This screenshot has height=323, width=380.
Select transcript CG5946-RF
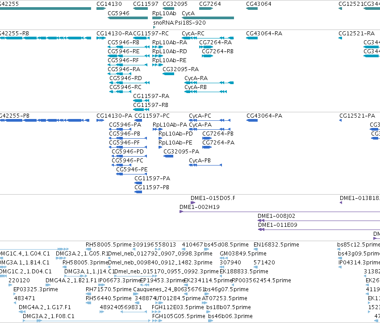pos(123,60)
